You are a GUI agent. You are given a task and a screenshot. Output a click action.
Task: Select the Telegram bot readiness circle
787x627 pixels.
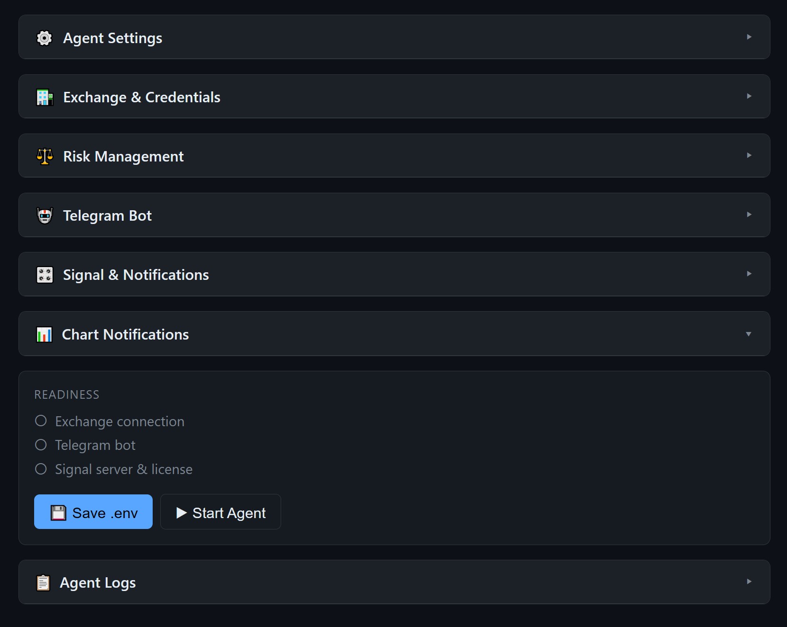tap(41, 444)
